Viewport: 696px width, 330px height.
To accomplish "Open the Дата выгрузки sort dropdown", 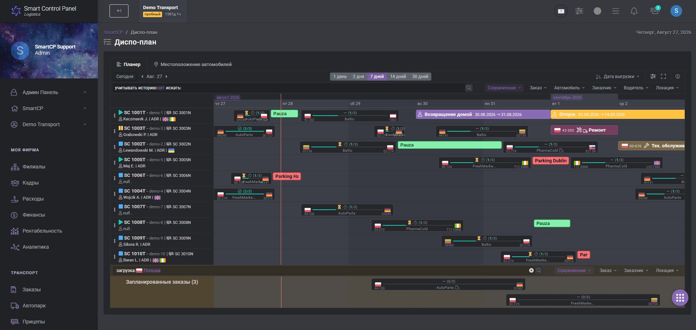I will coord(618,77).
